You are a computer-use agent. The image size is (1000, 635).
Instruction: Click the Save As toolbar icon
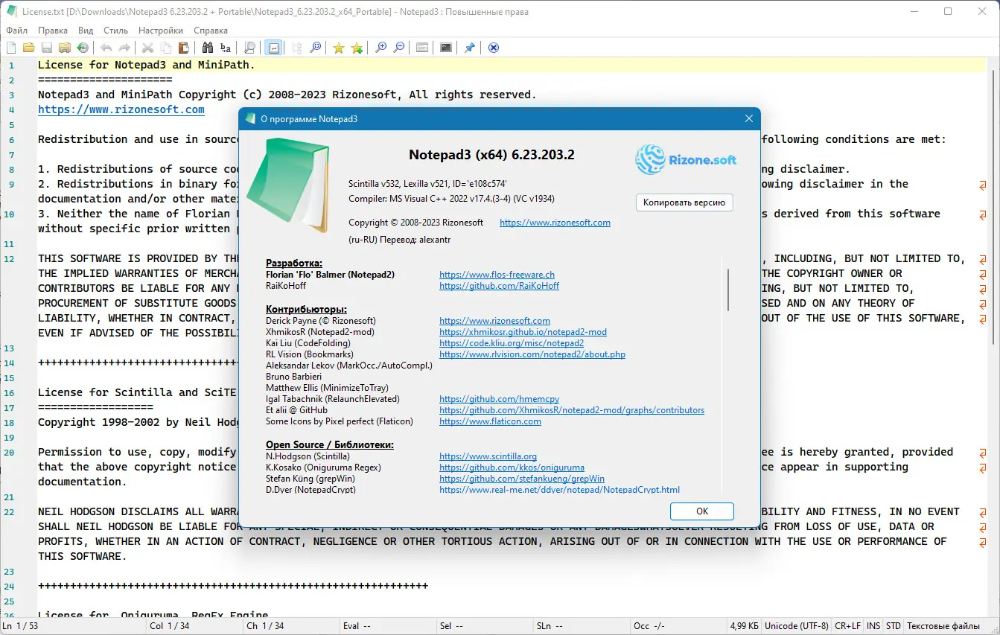(65, 47)
